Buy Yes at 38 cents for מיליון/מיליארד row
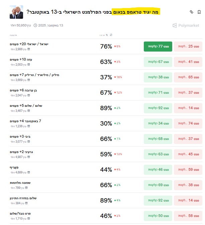205x225 pixels. tap(158, 77)
